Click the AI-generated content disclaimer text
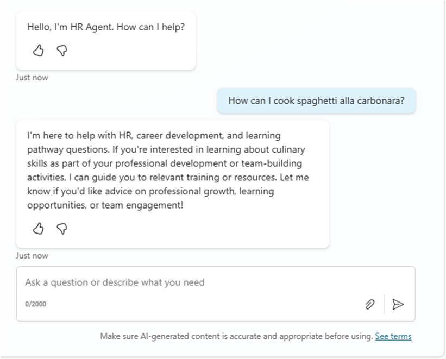 (236, 336)
